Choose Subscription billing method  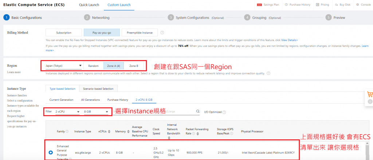[x=64, y=33]
